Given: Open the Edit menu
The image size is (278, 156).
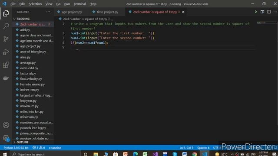Looking at the screenshot, I should coord(22,4).
